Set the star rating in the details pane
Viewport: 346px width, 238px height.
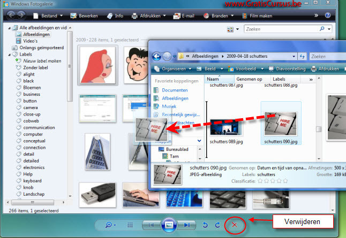pyautogui.click(x=273, y=181)
